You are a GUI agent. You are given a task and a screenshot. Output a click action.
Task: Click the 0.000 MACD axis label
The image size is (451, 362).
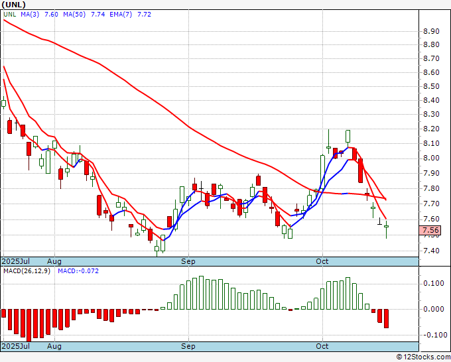(434, 309)
